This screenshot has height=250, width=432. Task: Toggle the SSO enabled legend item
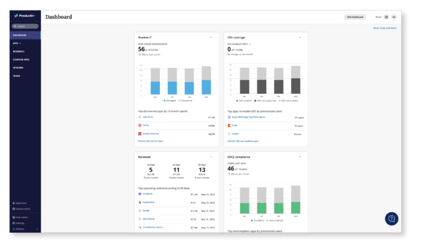point(244,101)
